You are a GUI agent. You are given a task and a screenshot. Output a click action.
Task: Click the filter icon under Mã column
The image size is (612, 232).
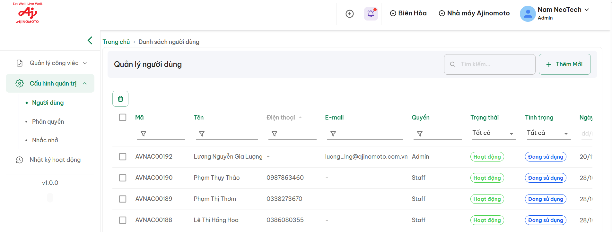pos(144,134)
